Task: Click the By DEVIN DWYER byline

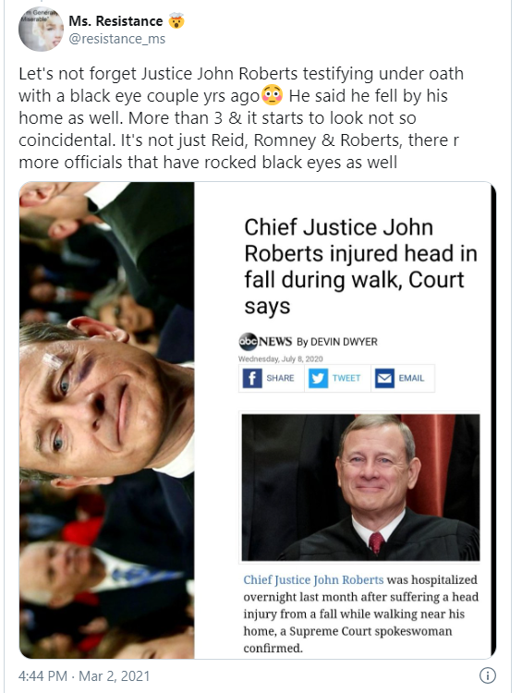Action: [337, 342]
